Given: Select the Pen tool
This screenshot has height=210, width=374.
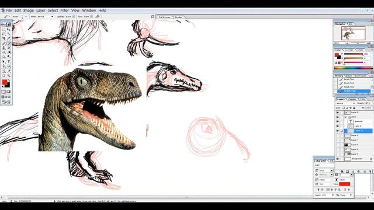Looking at the screenshot, I should click(4, 66).
